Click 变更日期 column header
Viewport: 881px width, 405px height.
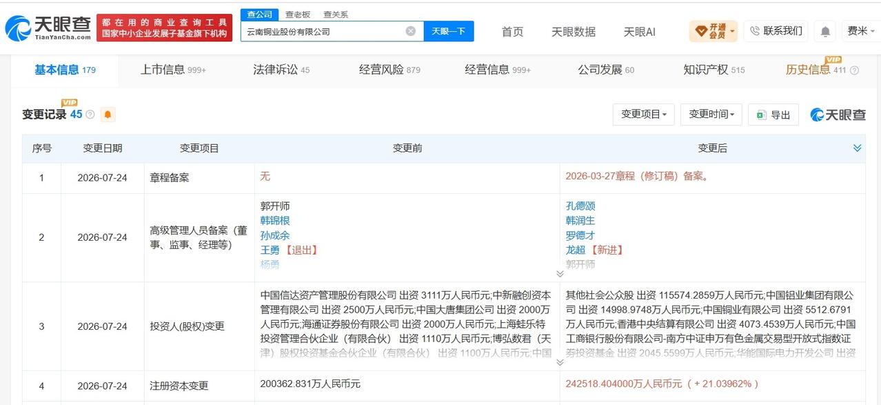pos(103,148)
